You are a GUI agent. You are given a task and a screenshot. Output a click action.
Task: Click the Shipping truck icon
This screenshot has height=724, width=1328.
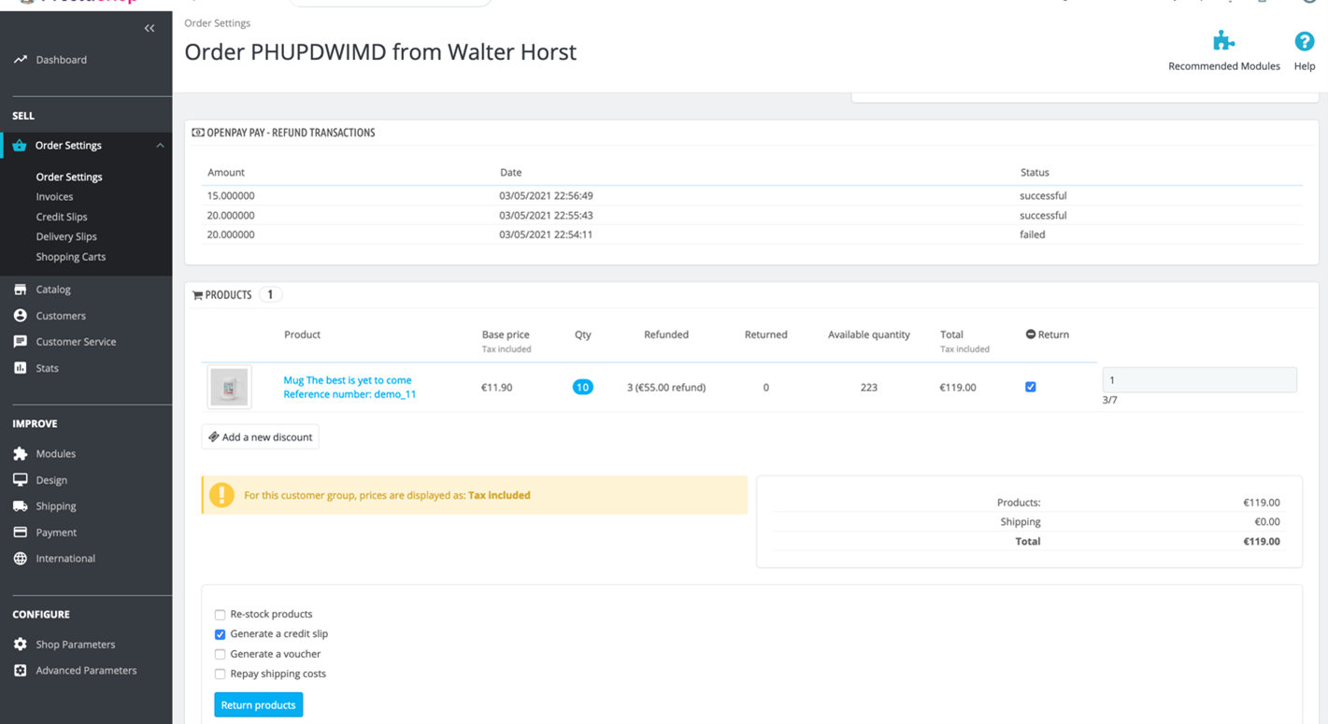(21, 506)
